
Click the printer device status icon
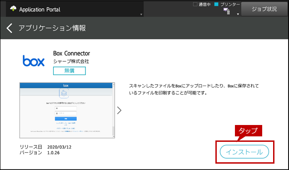point(227,11)
